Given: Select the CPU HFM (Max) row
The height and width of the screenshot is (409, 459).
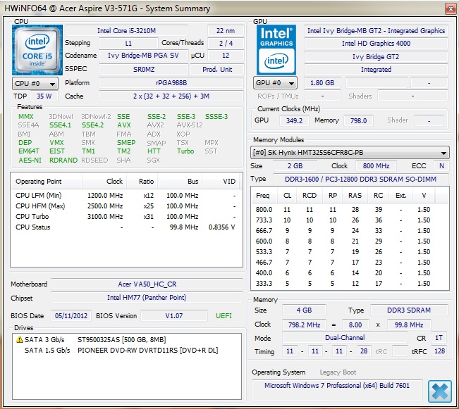Looking at the screenshot, I should (x=126, y=206).
